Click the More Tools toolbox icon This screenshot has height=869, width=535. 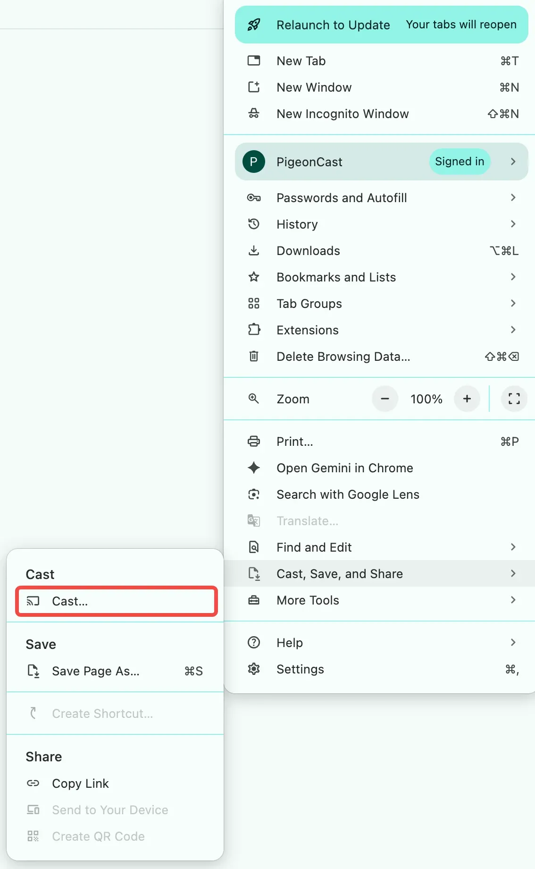pyautogui.click(x=254, y=600)
